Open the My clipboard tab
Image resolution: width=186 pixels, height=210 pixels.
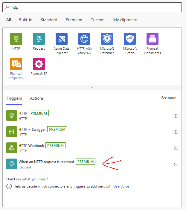[x=125, y=20]
